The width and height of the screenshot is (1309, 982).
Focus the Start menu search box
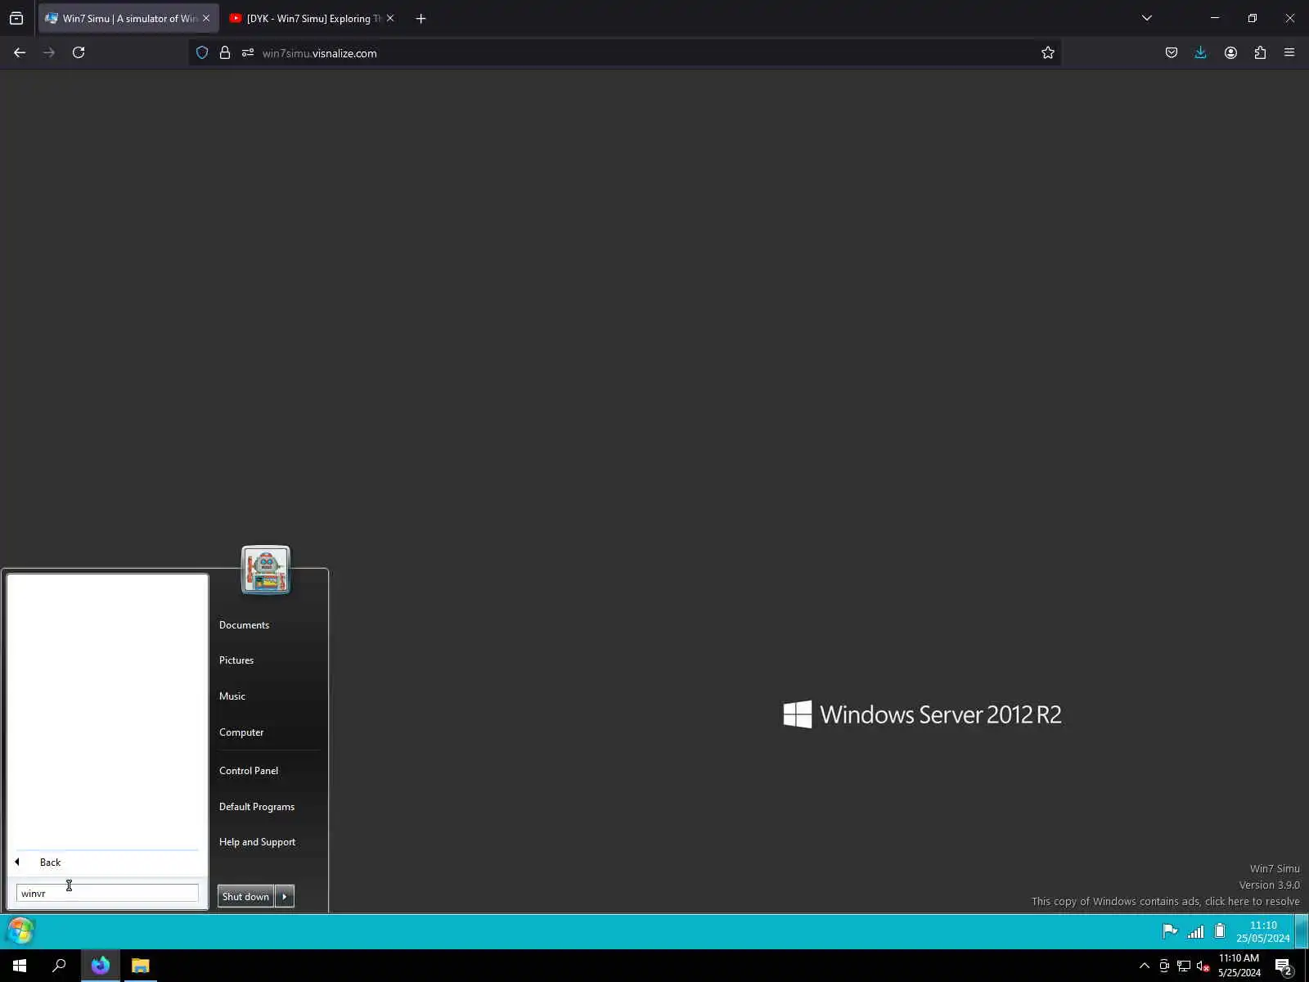pyautogui.click(x=107, y=894)
